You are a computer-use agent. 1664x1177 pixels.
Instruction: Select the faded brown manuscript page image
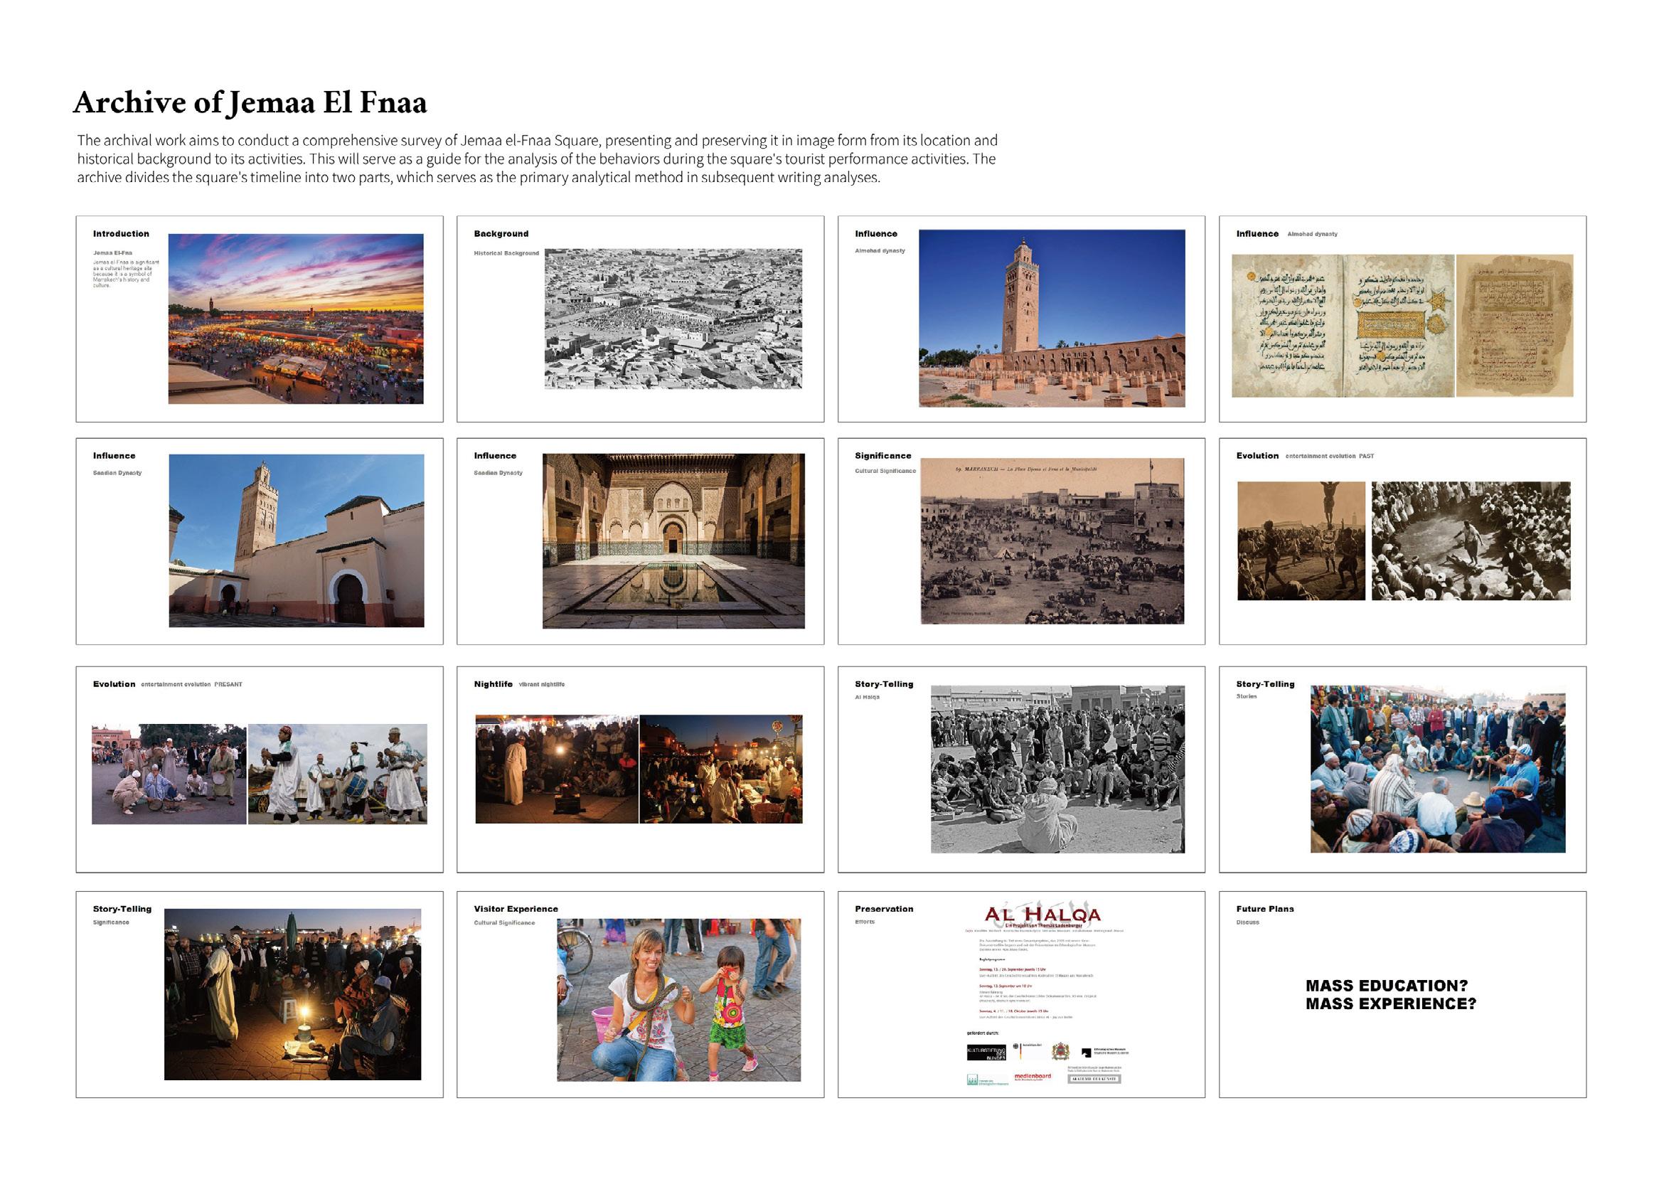pyautogui.click(x=1515, y=326)
